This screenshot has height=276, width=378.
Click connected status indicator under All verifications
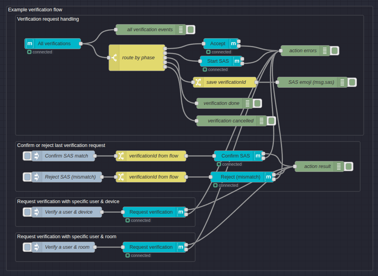40,52
